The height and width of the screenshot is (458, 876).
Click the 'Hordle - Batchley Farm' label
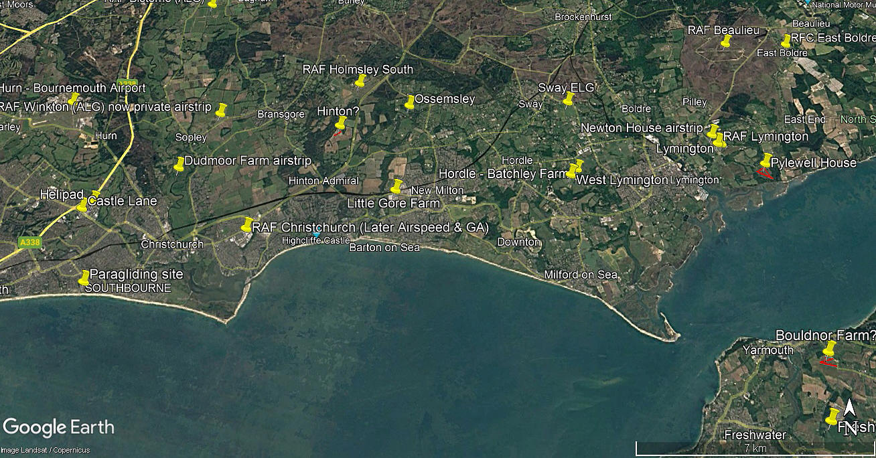click(x=504, y=174)
